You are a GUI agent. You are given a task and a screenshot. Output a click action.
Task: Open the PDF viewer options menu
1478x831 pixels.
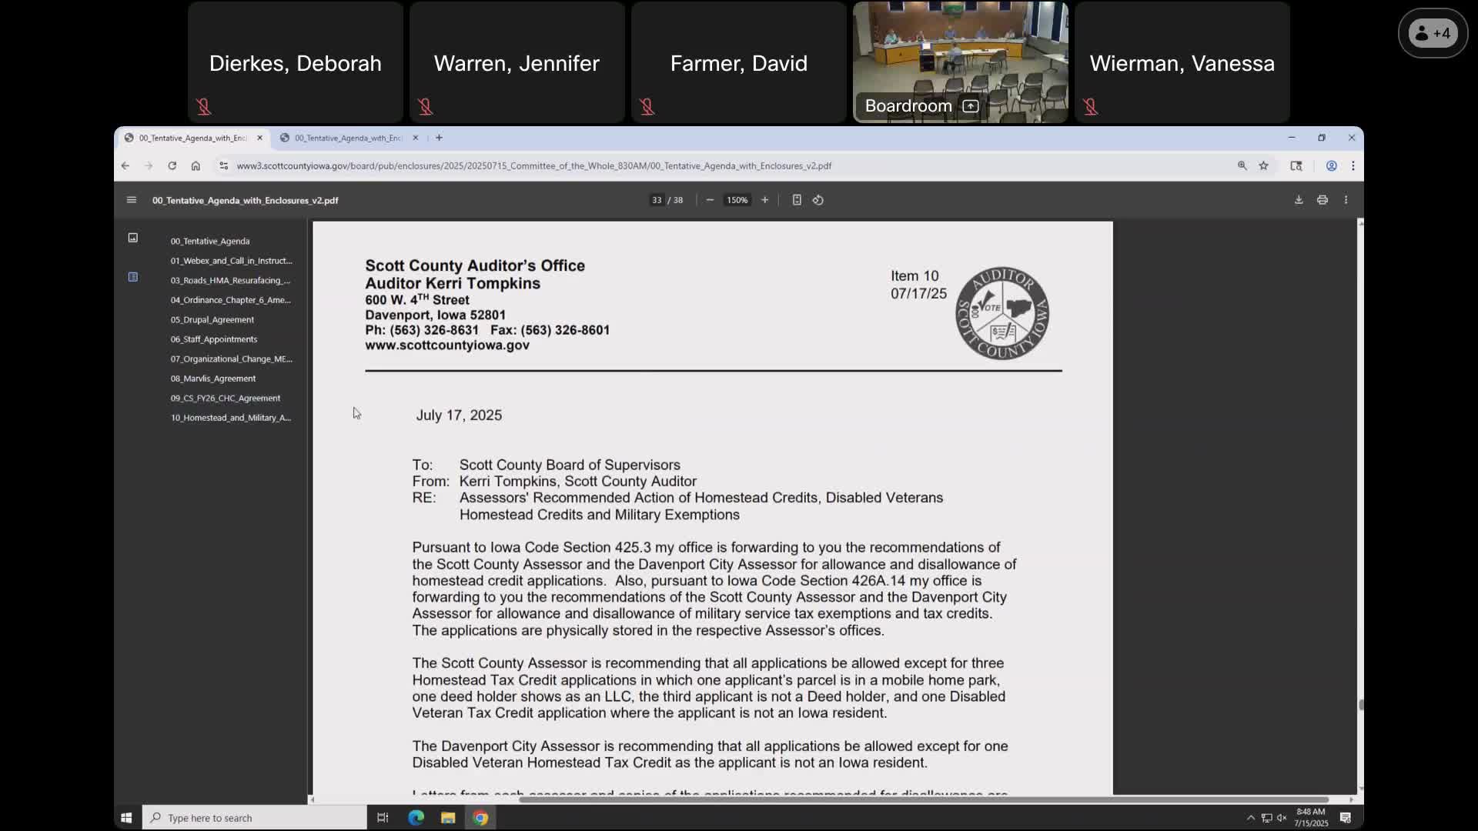[1346, 199]
